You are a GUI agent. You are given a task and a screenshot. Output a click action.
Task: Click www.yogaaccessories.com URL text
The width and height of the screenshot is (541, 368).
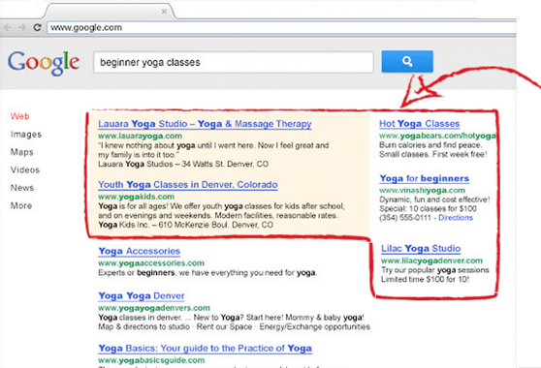pos(151,263)
